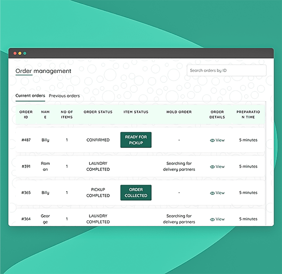The width and height of the screenshot is (282, 274).
Task: Click 'Searching for delivery partners' in order #391
Action: tap(179, 166)
